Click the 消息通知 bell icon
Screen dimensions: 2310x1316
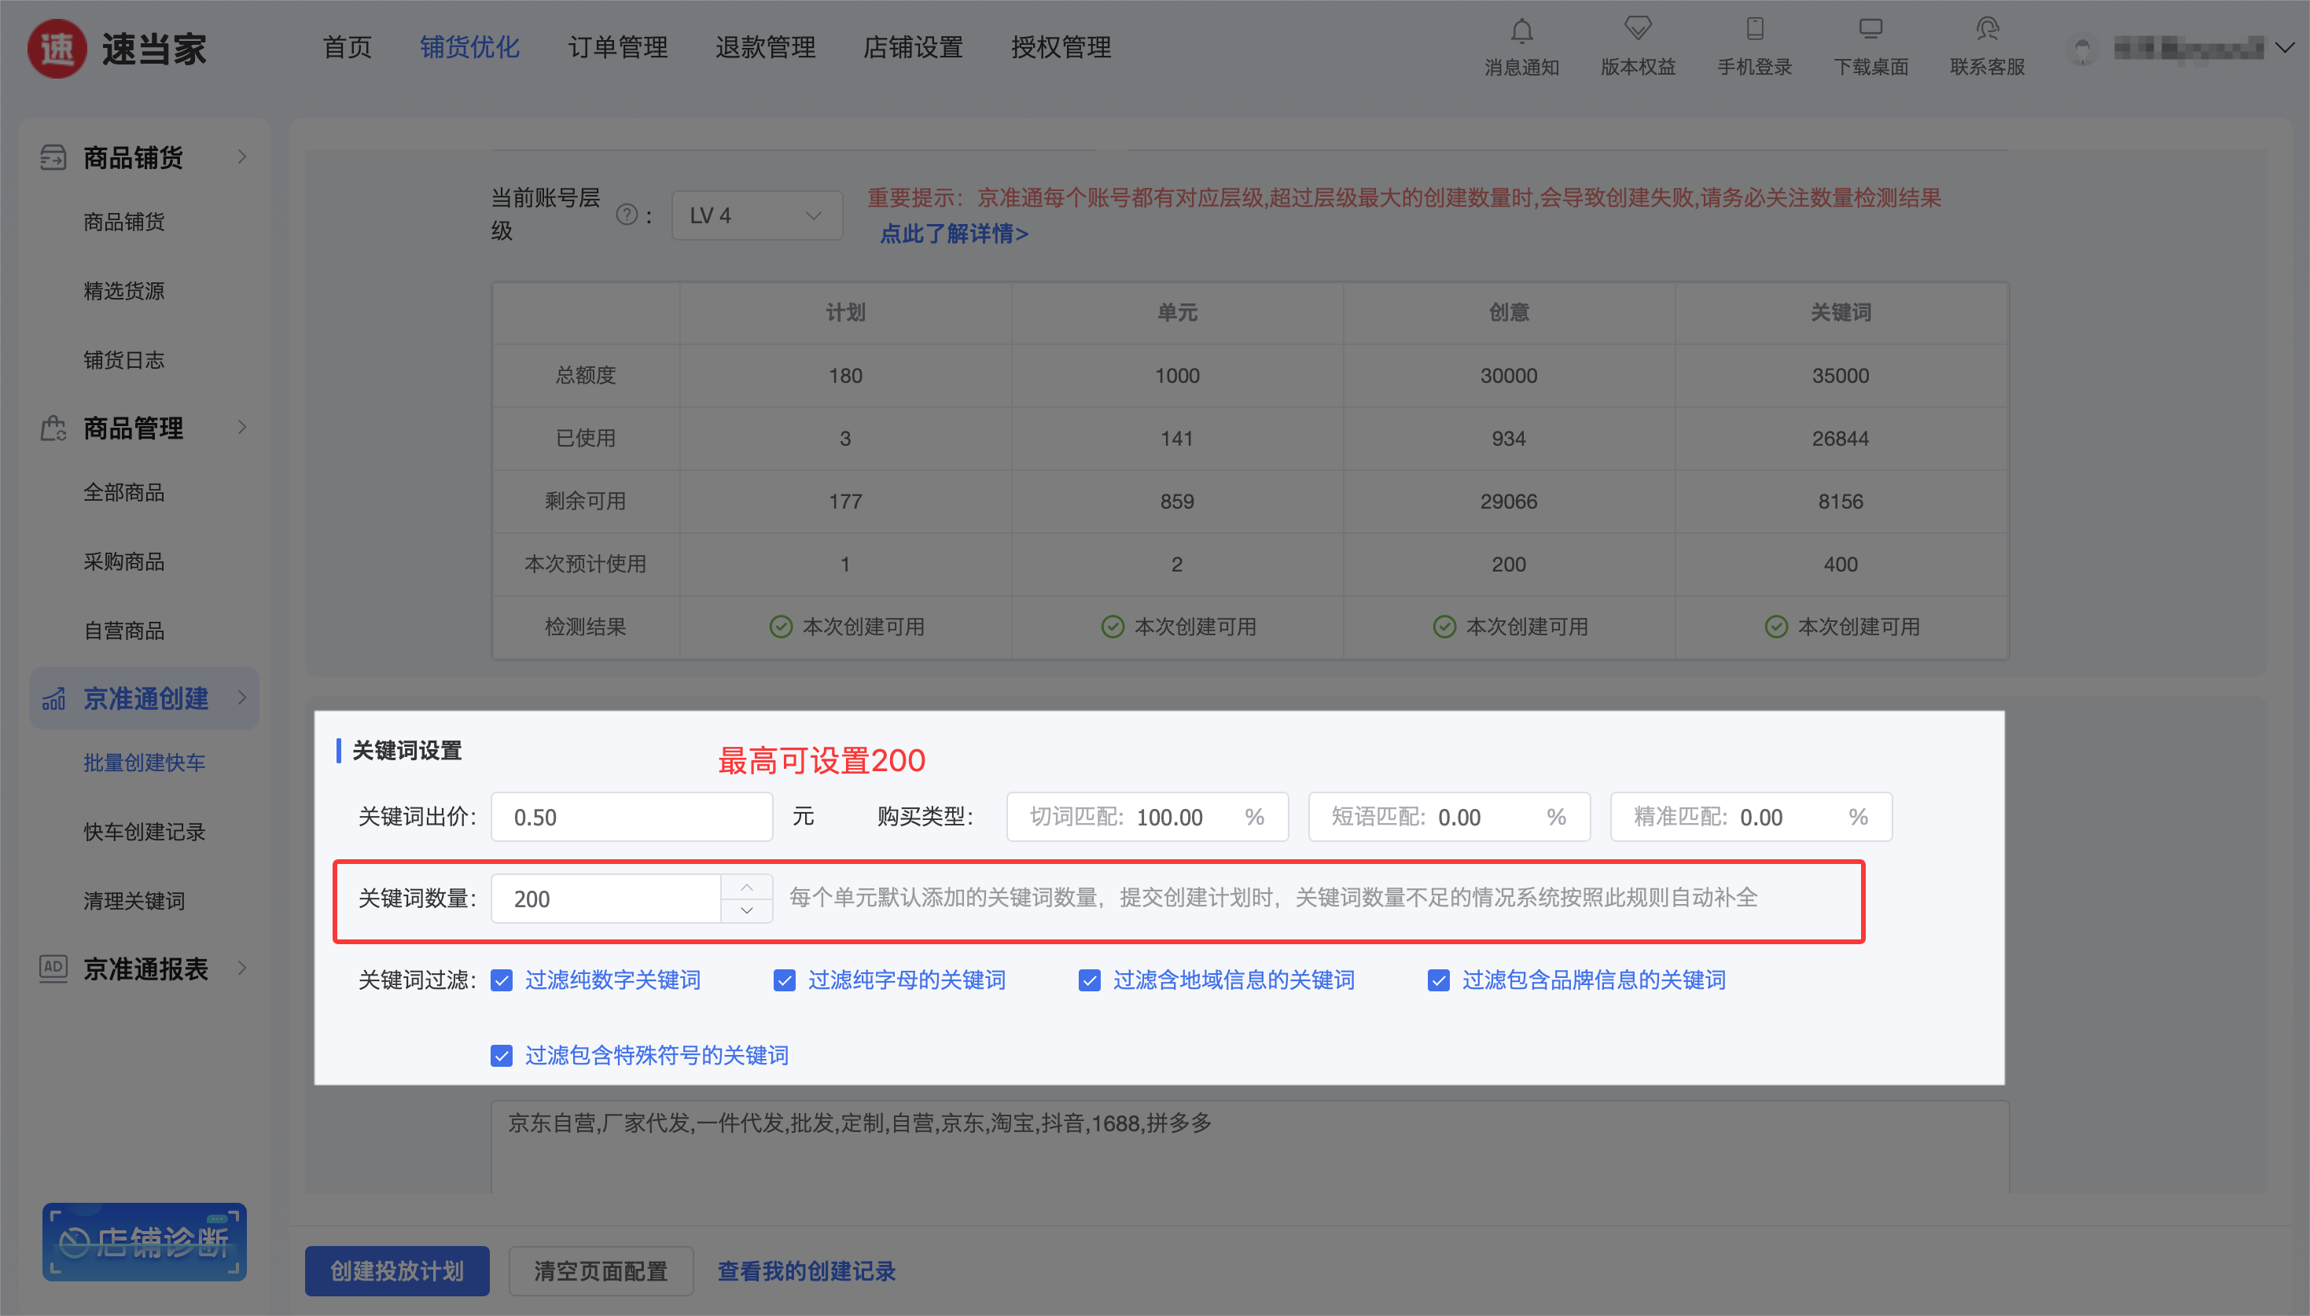click(x=1521, y=31)
